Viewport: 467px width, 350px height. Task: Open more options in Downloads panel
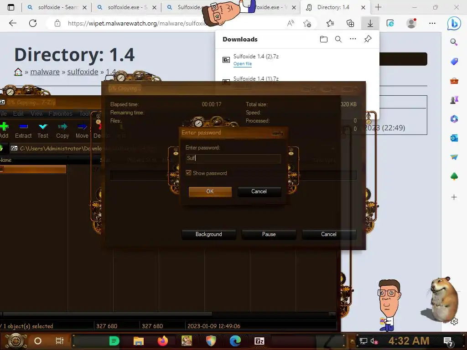click(x=353, y=39)
